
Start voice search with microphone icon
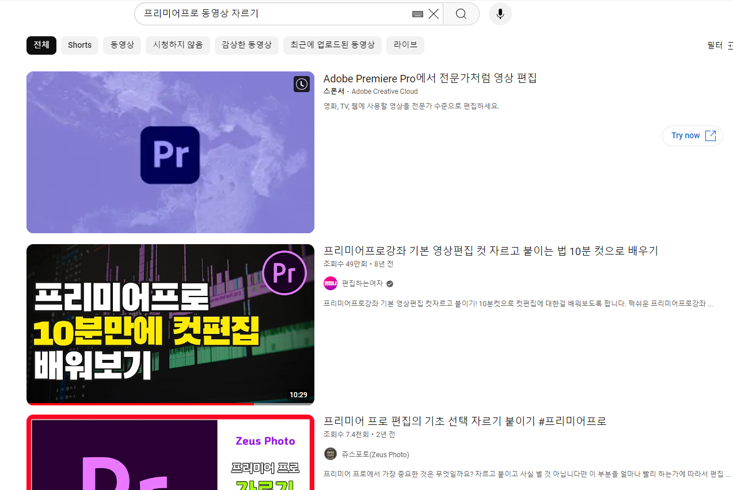500,14
